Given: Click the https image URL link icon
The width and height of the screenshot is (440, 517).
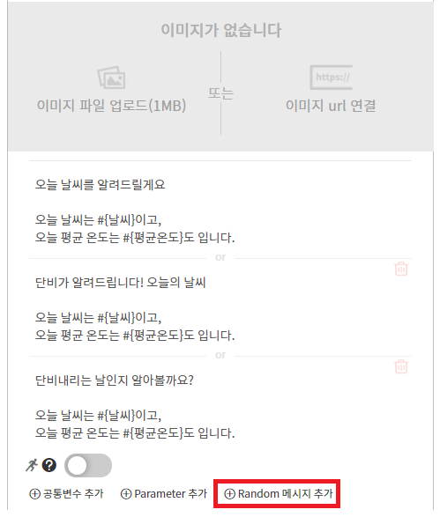Looking at the screenshot, I should (331, 78).
